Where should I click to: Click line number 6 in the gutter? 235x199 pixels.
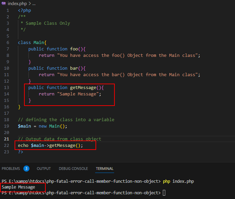click(8, 43)
